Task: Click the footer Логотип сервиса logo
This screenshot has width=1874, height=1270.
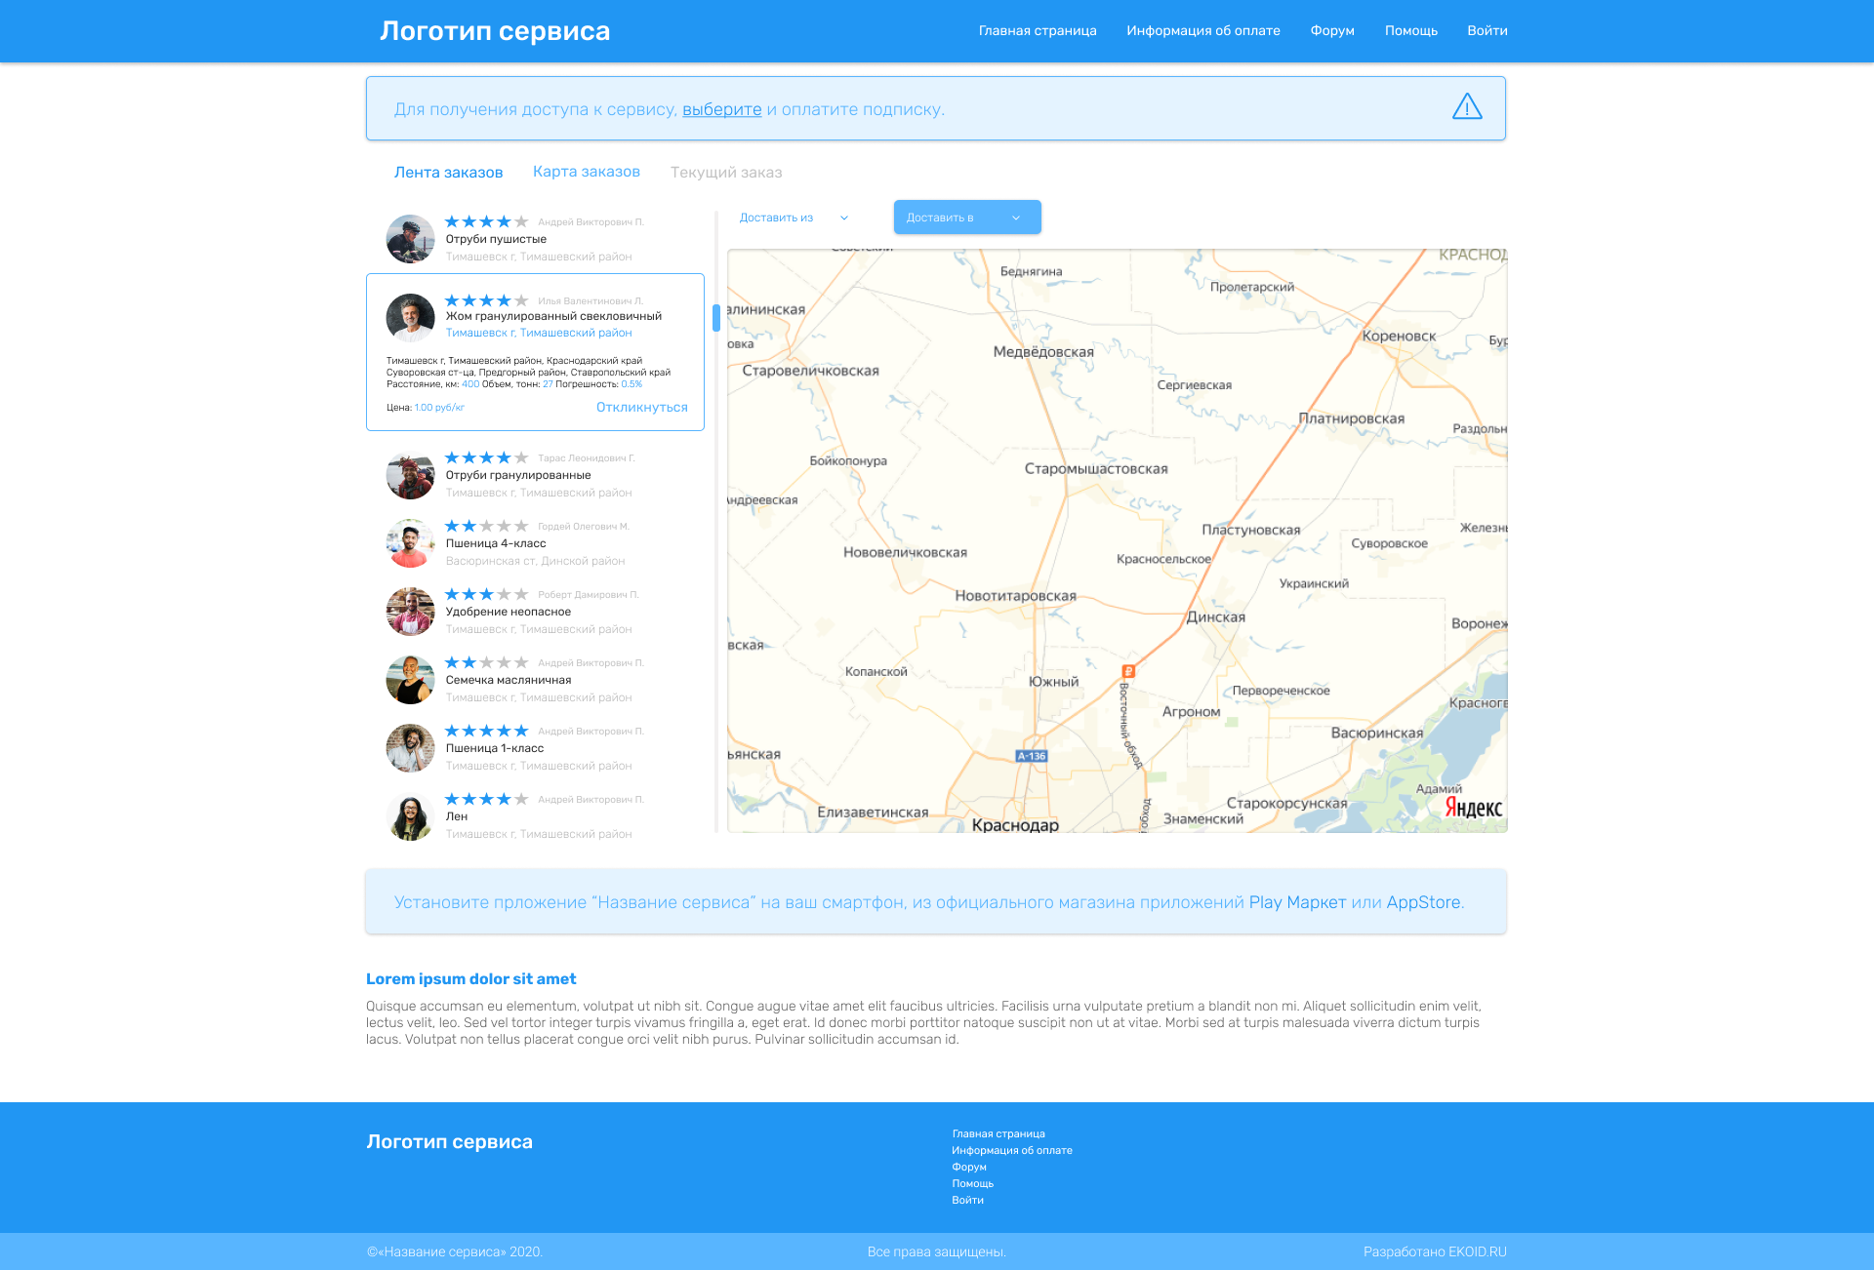Action: tap(450, 1142)
